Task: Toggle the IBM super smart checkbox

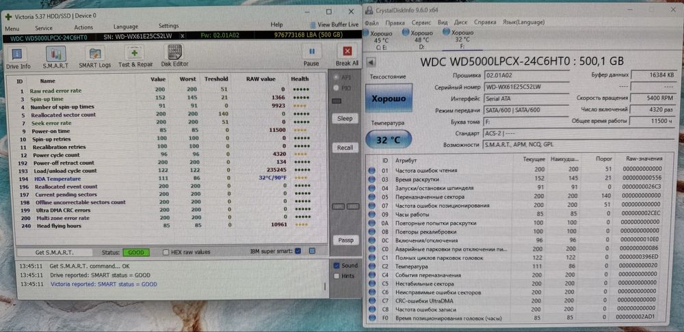Action: click(x=298, y=251)
